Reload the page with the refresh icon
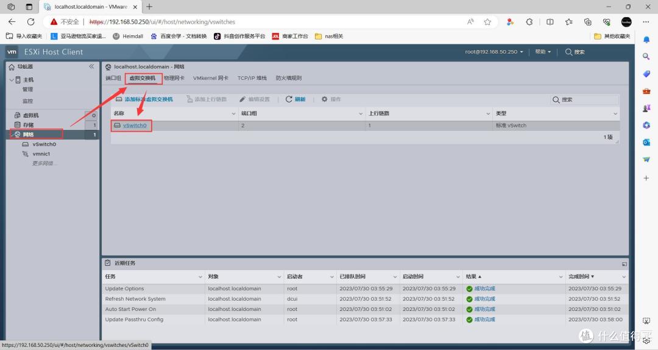 [30, 22]
